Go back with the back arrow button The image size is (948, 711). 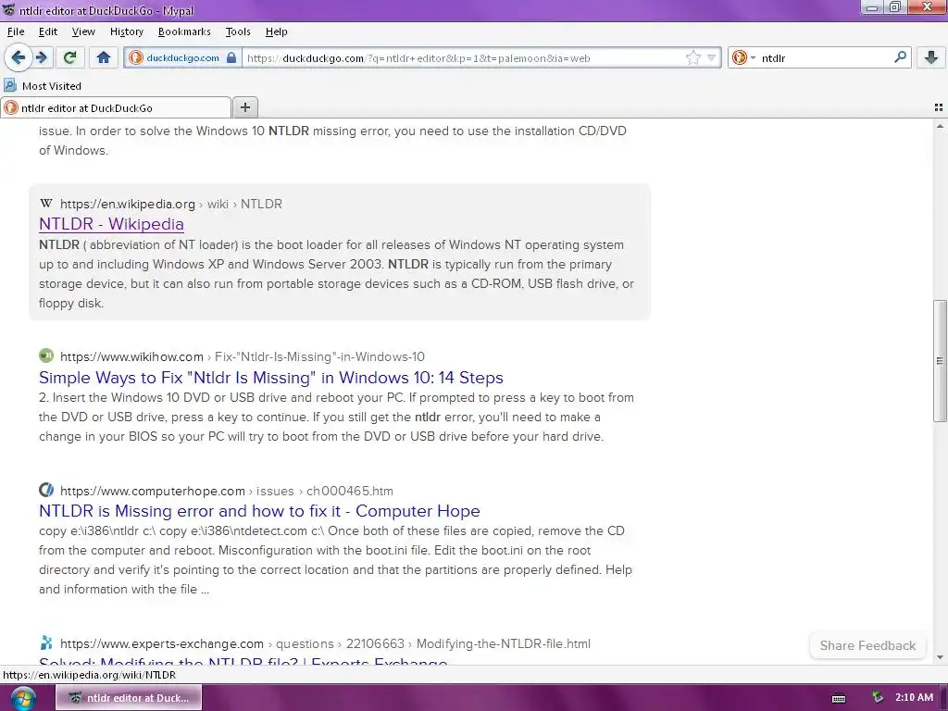19,58
